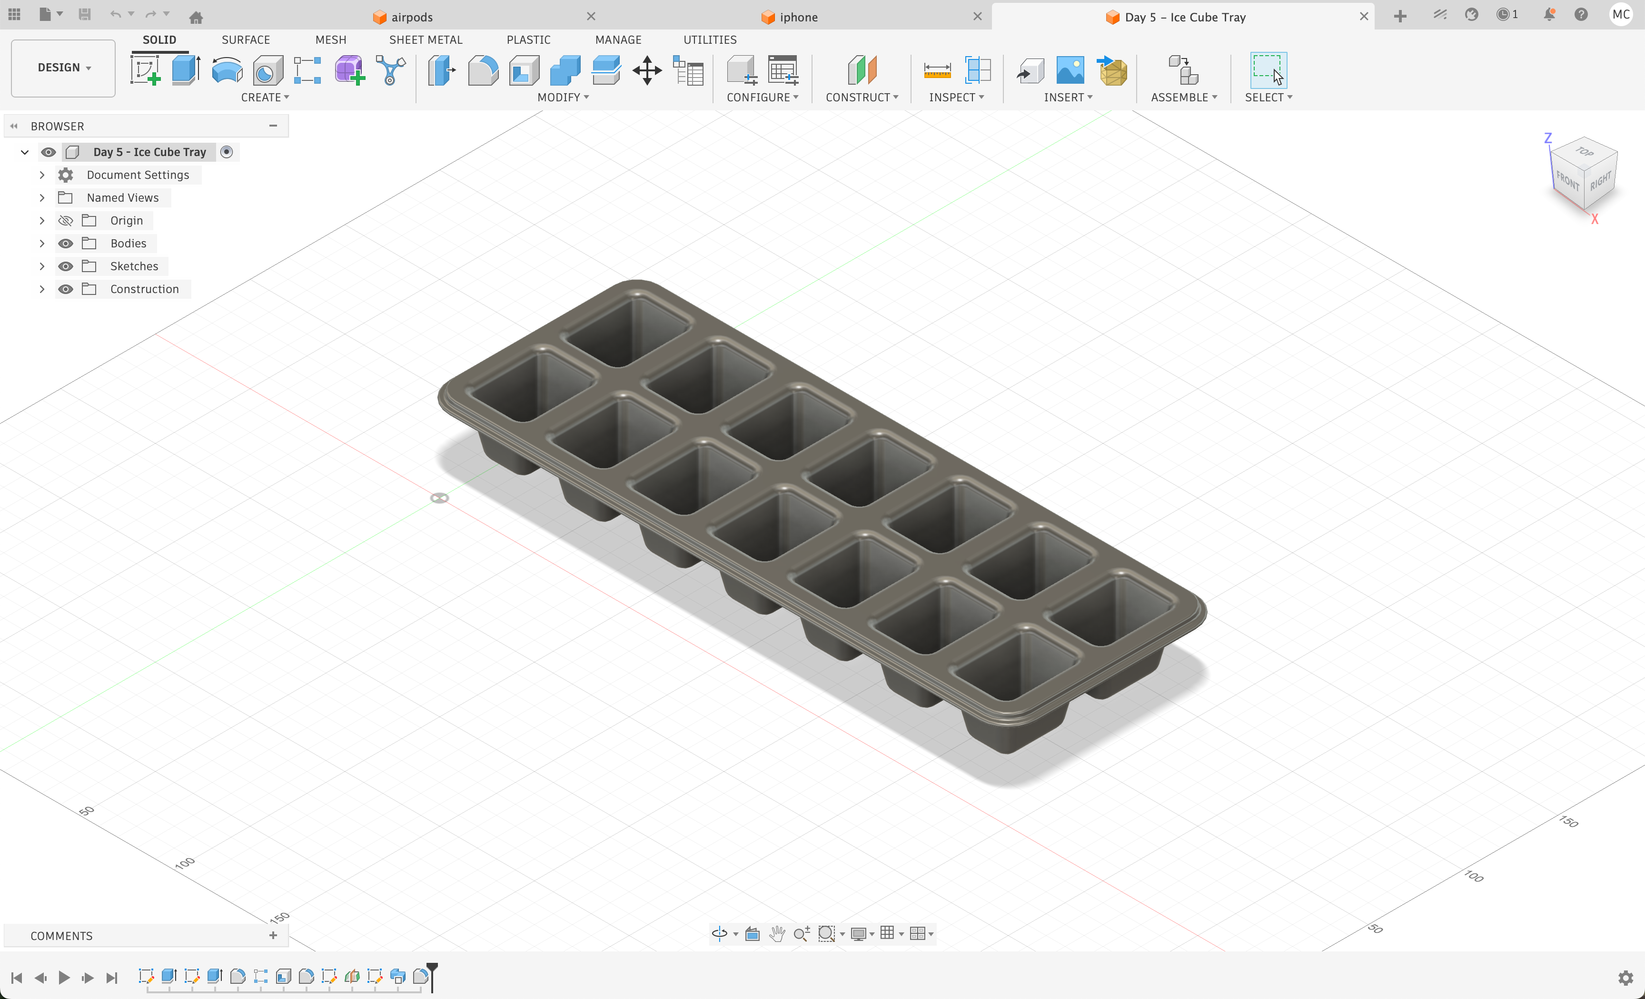
Task: Select the Hole tool icon
Action: (x=268, y=70)
